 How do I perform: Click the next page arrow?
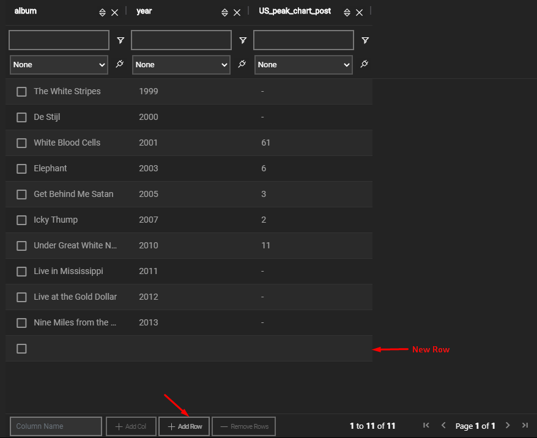(x=508, y=425)
